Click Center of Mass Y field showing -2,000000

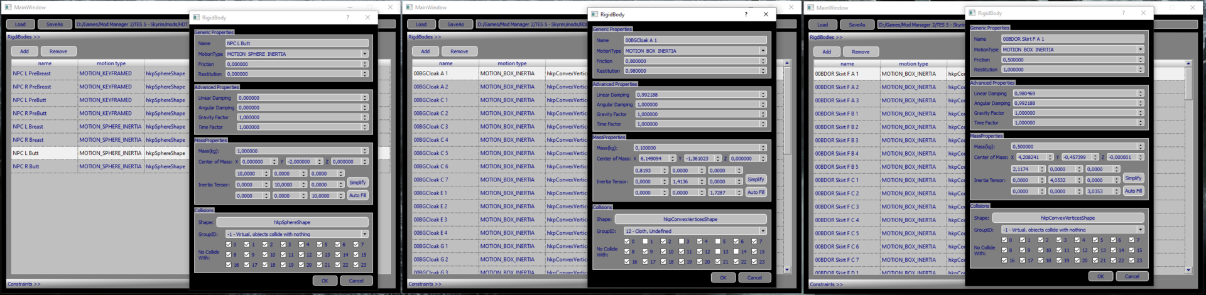304,161
